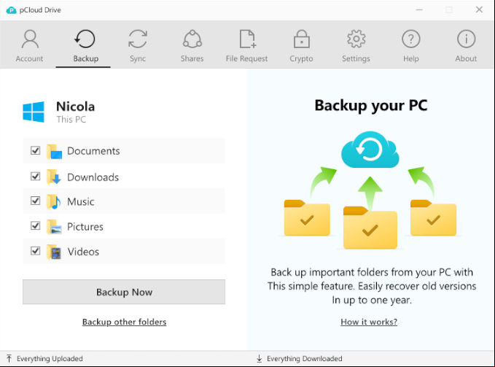Toggle the Videos folder checkbox

tap(35, 251)
